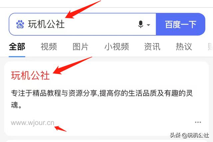Expand the arrow beside the microphone
The width and height of the screenshot is (213, 142).
[x=148, y=25]
